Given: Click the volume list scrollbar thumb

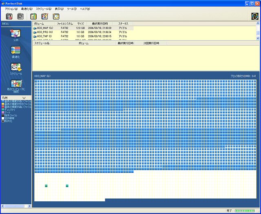Looking at the screenshot, I should (x=258, y=33).
